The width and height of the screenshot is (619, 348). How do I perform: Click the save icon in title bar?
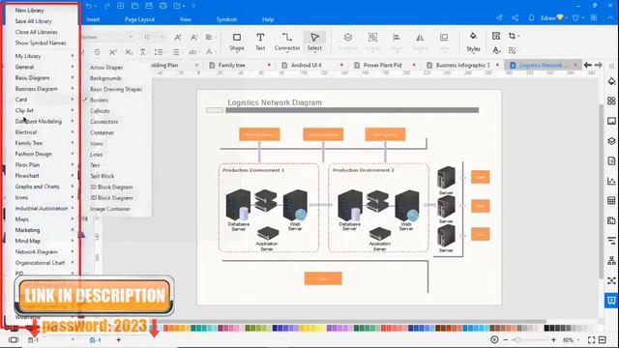(x=149, y=6)
